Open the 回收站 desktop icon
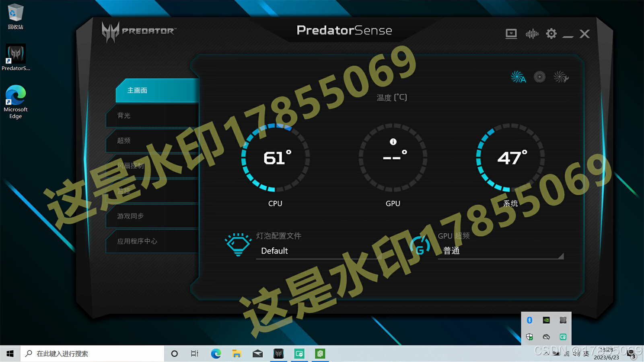The image size is (644, 362). 15,16
